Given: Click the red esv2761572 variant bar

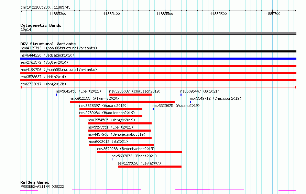Looking at the screenshot, I should click(x=158, y=66).
